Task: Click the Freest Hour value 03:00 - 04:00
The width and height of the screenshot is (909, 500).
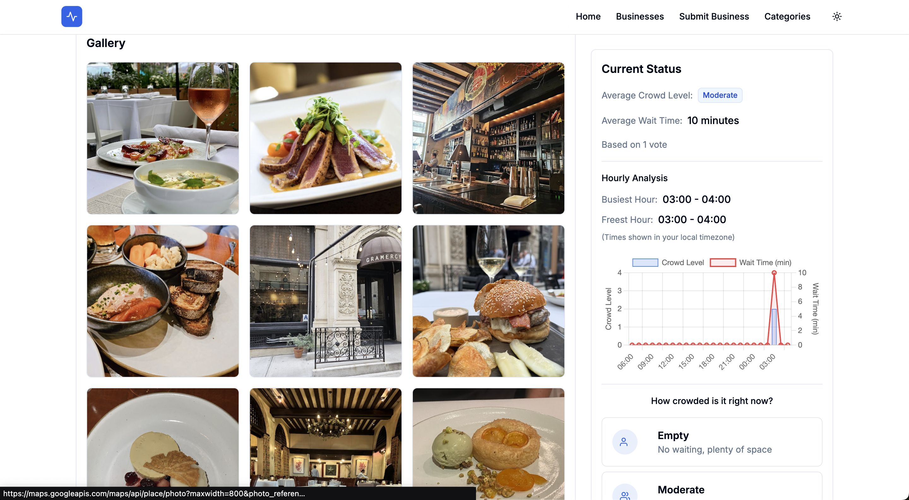Action: point(692,219)
